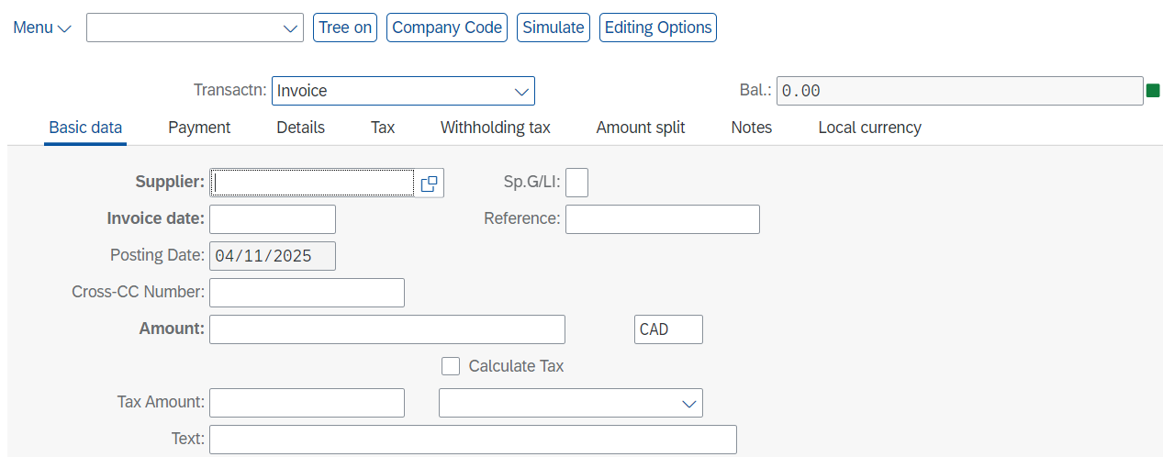Image resolution: width=1163 pixels, height=457 pixels.
Task: Click the Simulate button
Action: (554, 28)
